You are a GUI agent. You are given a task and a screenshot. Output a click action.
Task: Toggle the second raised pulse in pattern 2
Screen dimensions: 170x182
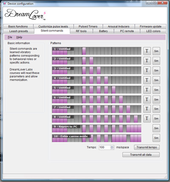tap(91, 61)
